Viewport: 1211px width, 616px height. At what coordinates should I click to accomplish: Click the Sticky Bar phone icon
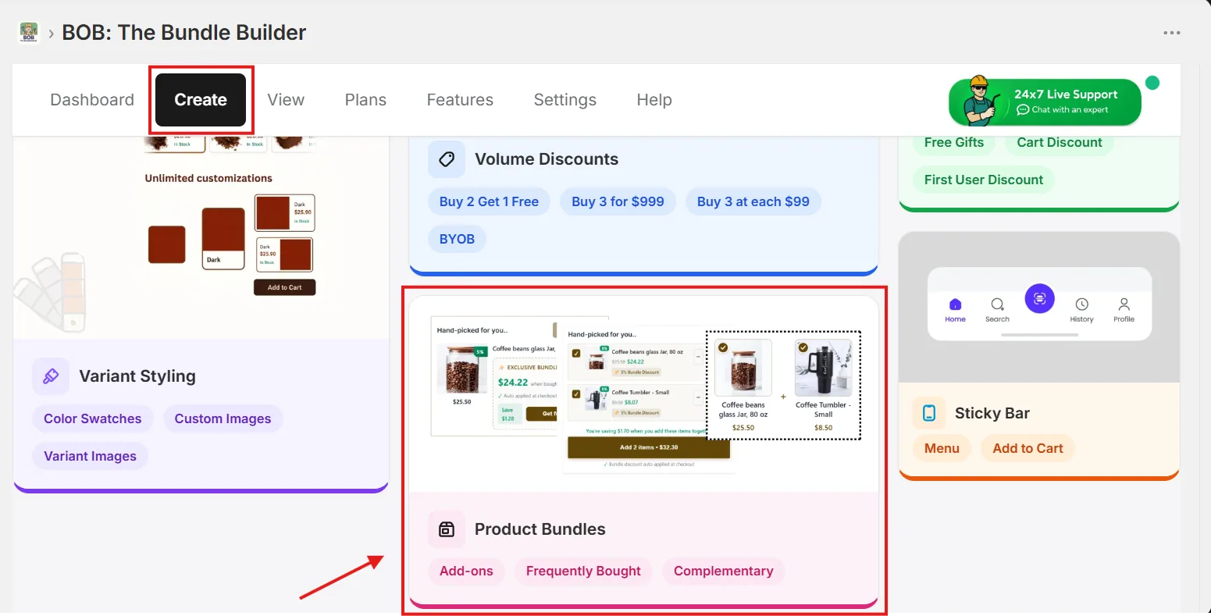tap(929, 413)
